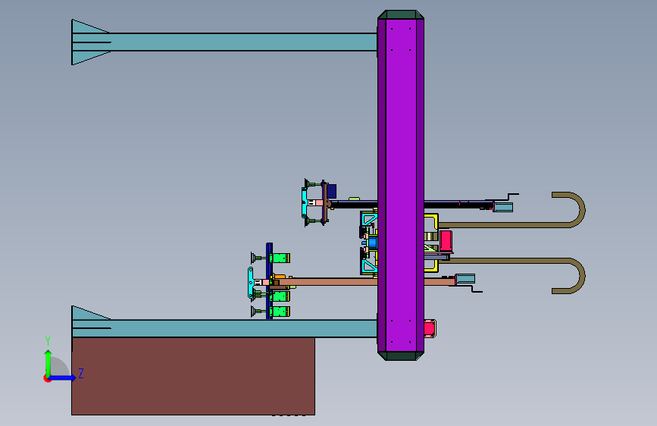This screenshot has height=426, width=657.
Task: Click the red origin dot of the coordinate triad
Action: [x=47, y=378]
